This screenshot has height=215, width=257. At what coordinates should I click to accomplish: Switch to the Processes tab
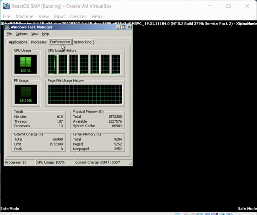pyautogui.click(x=39, y=42)
